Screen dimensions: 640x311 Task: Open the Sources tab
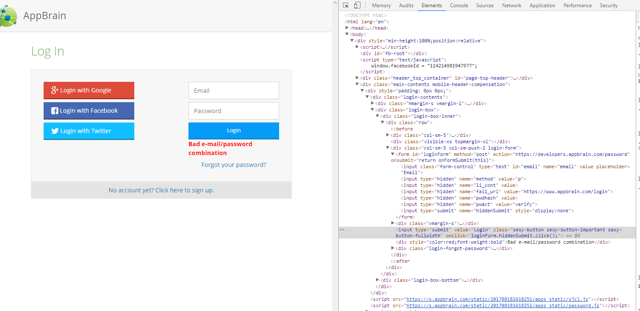485,6
